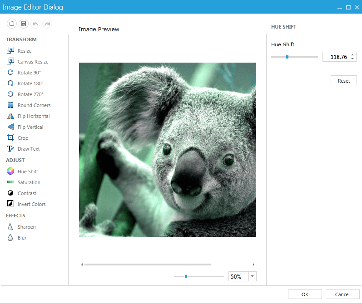362x304 pixels.
Task: Click the Sharpen label
Action: pos(26,227)
